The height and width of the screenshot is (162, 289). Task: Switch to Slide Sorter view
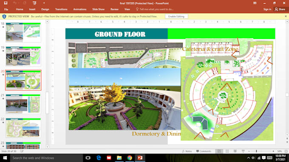pos(227,151)
